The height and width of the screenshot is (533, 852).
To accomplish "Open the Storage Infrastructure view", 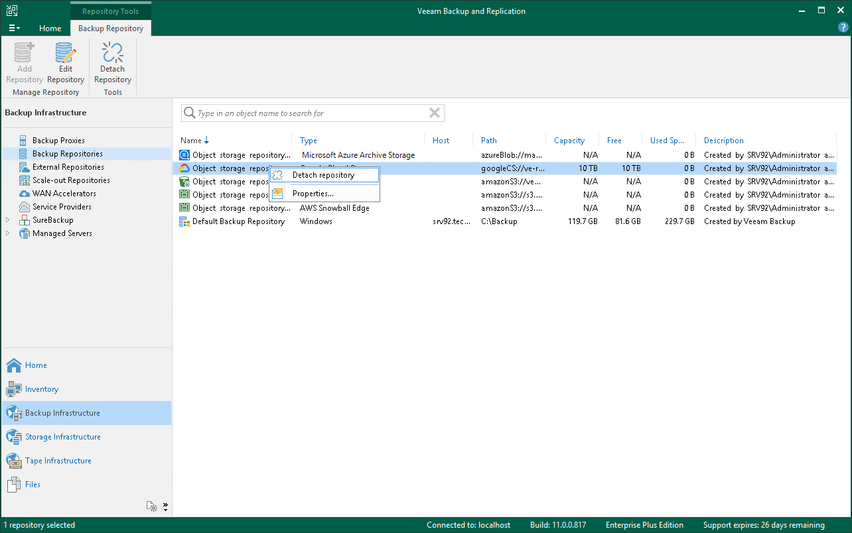I will (x=62, y=437).
